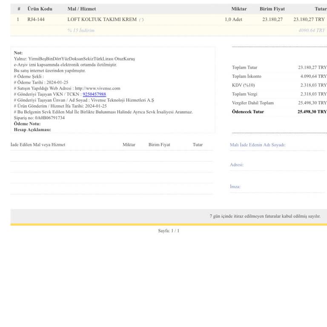Click the 'Ödeme Notu:' label
327x327 pixels.
click(27, 123)
